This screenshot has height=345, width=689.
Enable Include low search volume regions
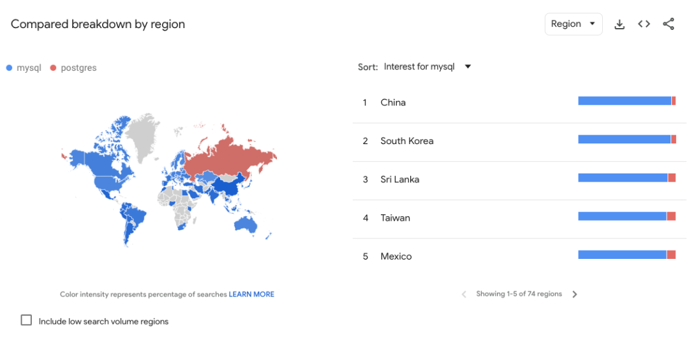(x=26, y=320)
